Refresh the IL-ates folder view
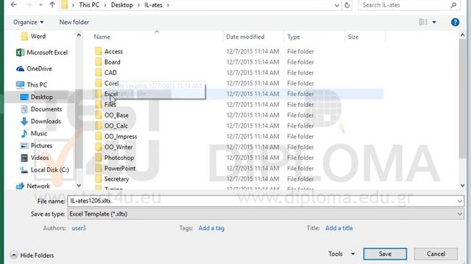 pyautogui.click(x=347, y=5)
